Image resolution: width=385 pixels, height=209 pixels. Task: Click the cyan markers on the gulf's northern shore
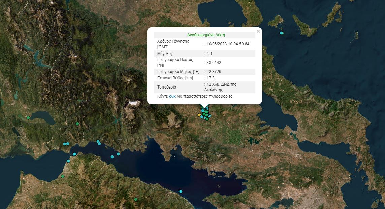click(98, 142)
